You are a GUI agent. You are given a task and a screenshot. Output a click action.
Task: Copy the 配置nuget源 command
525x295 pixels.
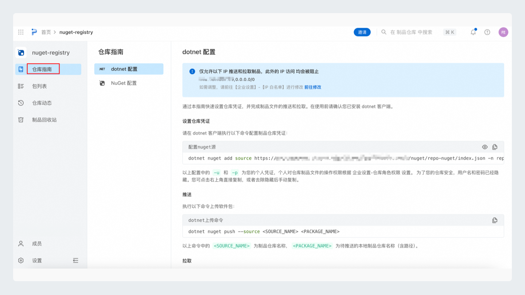point(495,147)
